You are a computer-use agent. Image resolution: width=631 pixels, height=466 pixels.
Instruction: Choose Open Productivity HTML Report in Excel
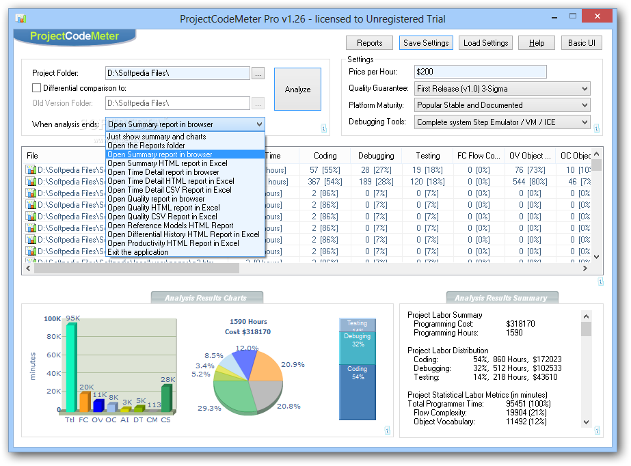[185, 243]
